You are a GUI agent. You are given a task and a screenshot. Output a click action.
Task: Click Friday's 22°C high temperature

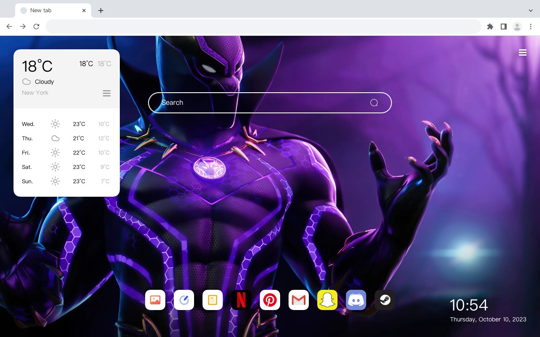click(79, 152)
